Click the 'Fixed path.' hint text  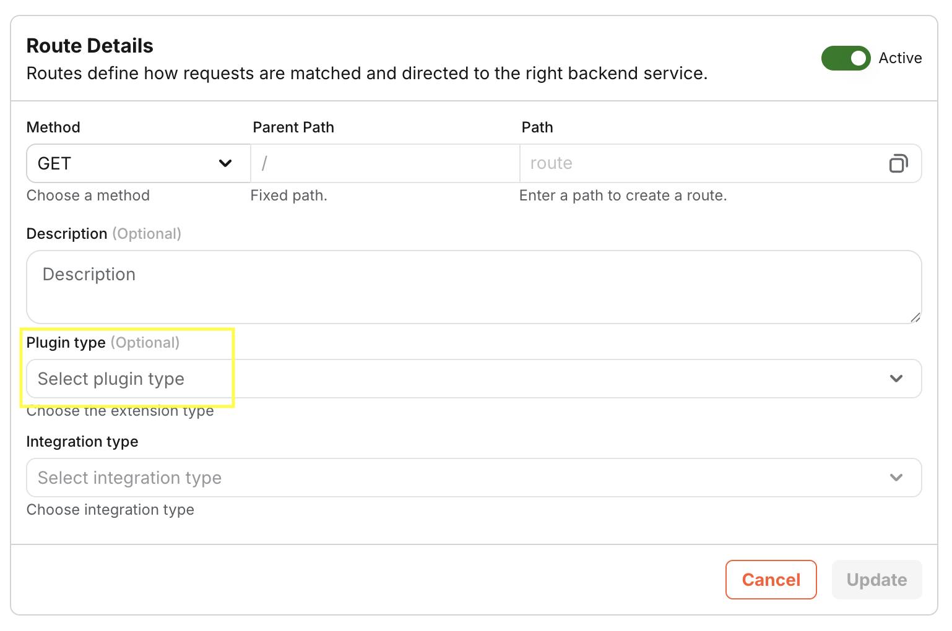click(288, 195)
